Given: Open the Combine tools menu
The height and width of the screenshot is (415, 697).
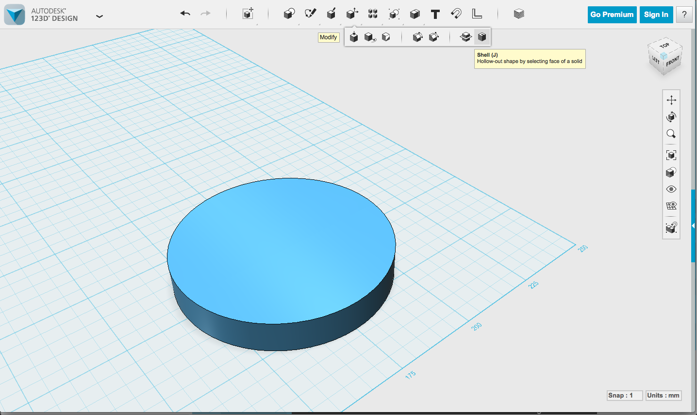Looking at the screenshot, I should [415, 14].
